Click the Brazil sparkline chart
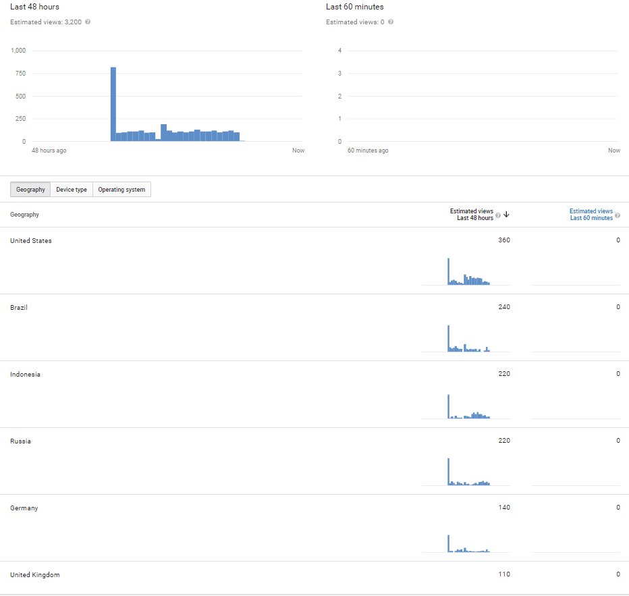Screen dimensions: 629x596 466,339
